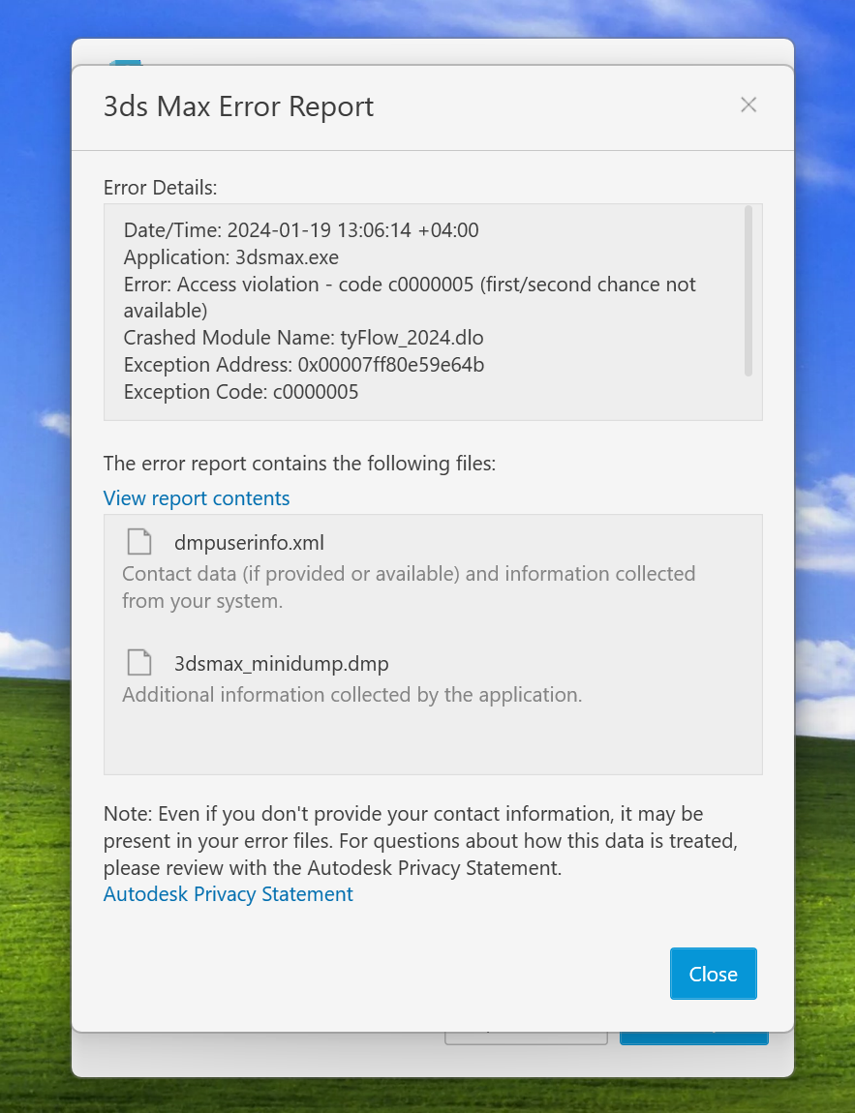Click the Crashed Module Name tyFlow_2024.dlo line
Image resolution: width=855 pixels, height=1113 pixels.
303,338
